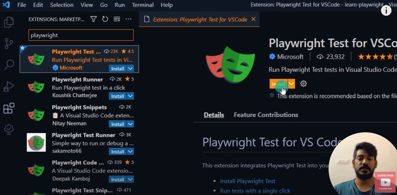
Task: Click the playwright search input field
Action: tap(81, 35)
